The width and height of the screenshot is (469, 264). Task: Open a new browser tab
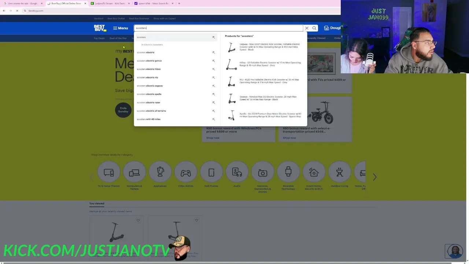click(x=179, y=3)
